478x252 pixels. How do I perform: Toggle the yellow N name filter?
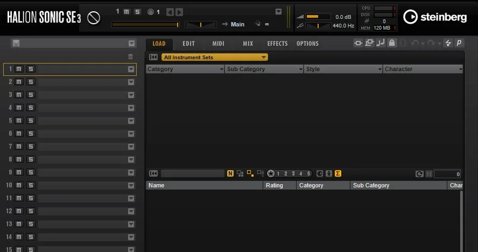pyautogui.click(x=230, y=173)
